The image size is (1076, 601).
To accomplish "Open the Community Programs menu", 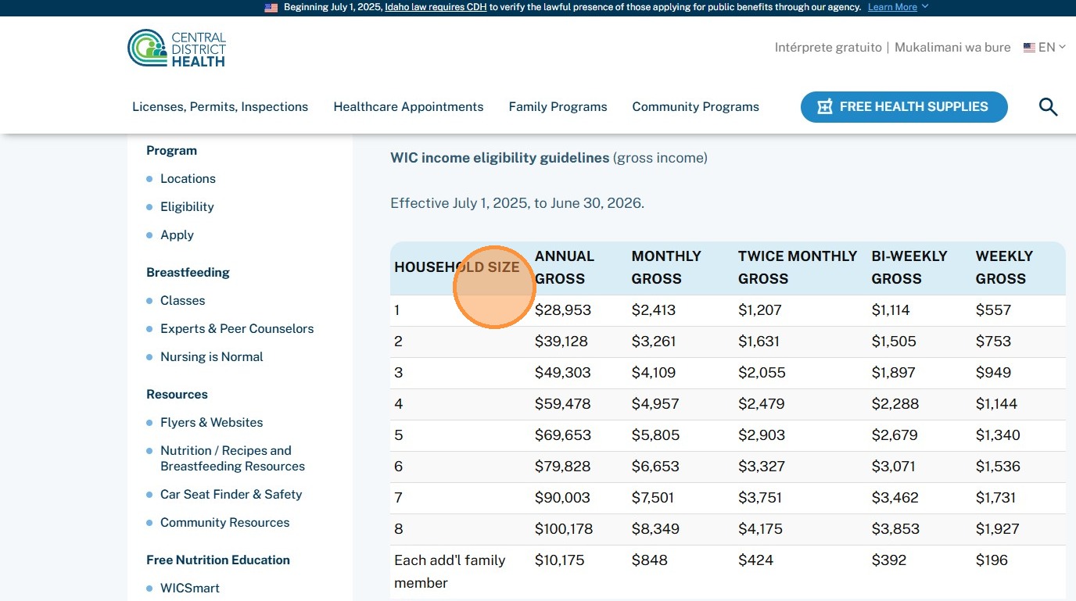I will coord(695,107).
